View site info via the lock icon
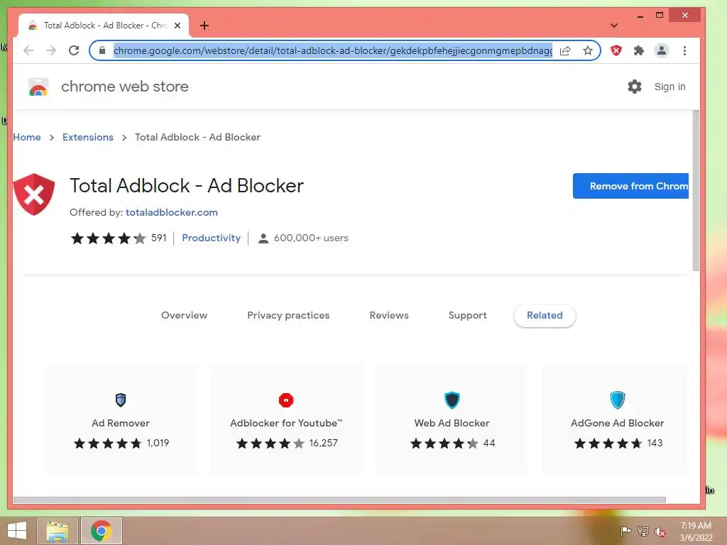 click(102, 50)
